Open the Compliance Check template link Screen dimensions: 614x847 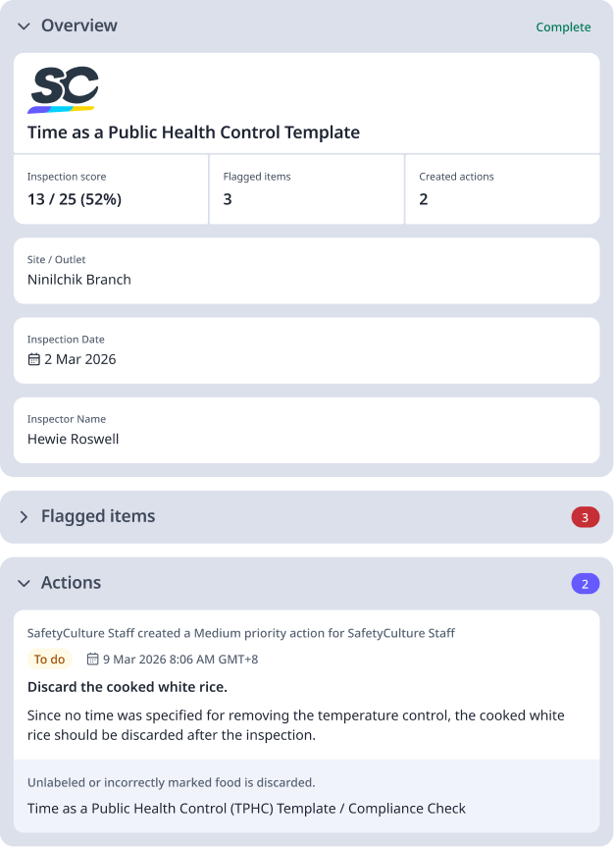[245, 808]
